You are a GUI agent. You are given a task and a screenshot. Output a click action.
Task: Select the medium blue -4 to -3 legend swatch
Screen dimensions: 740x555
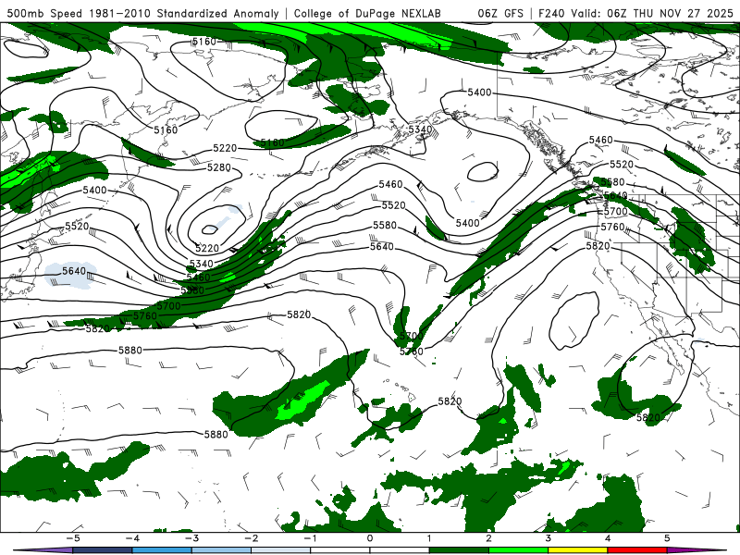162,550
